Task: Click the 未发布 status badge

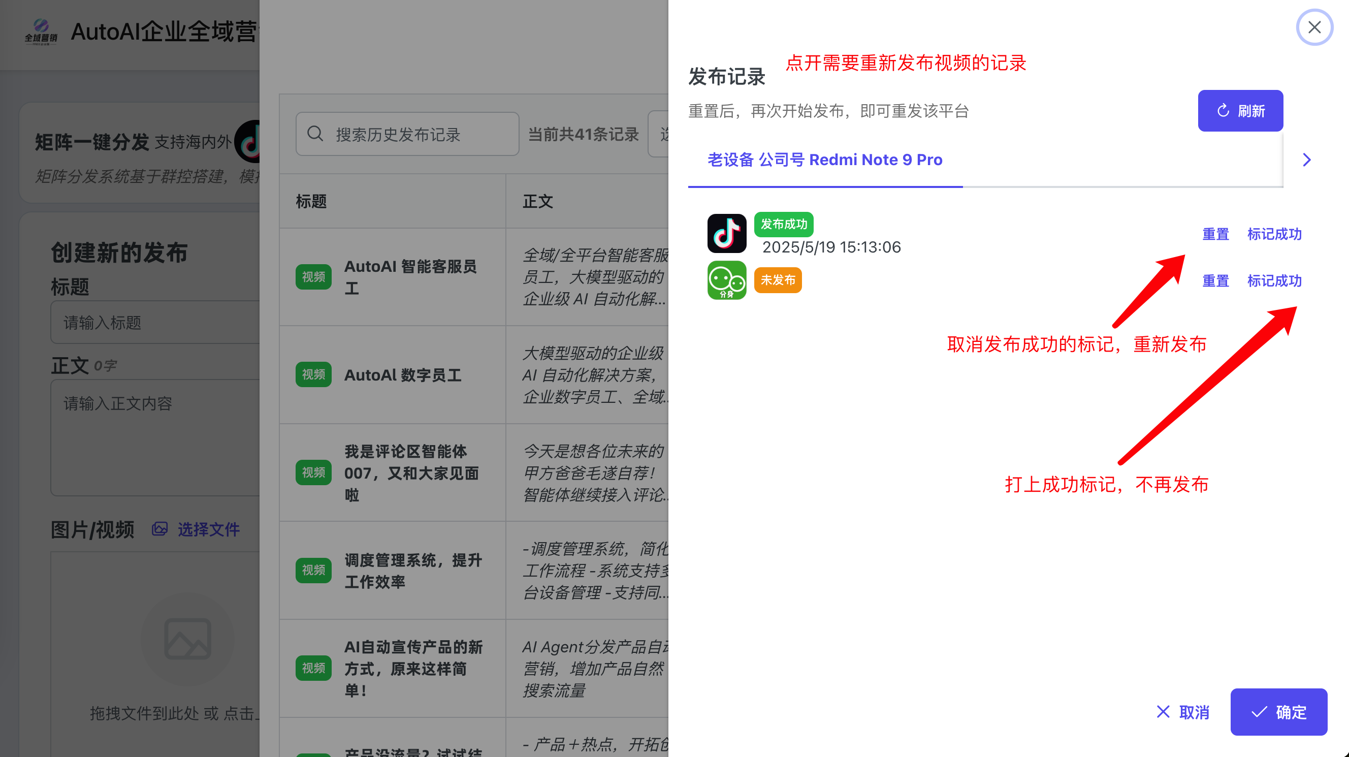Action: [x=778, y=280]
